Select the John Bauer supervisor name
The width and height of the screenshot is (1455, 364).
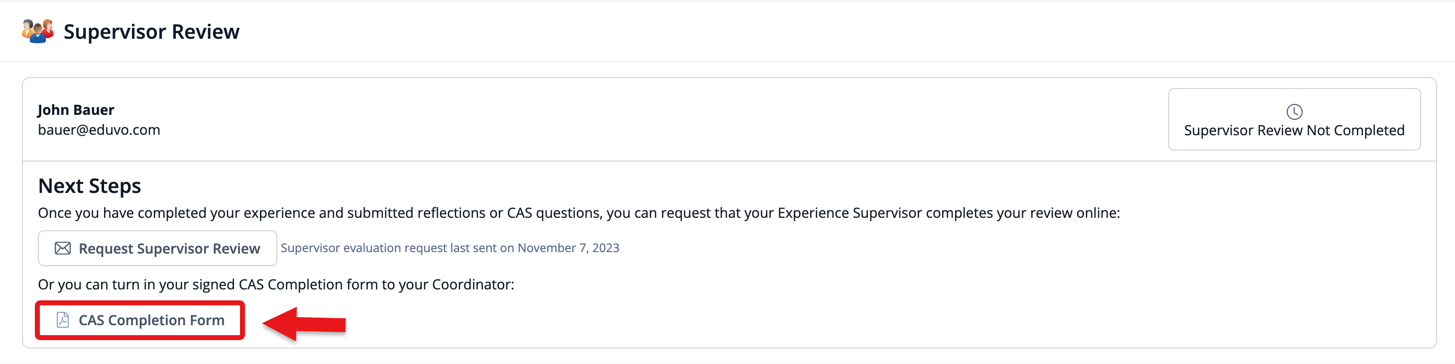[76, 109]
